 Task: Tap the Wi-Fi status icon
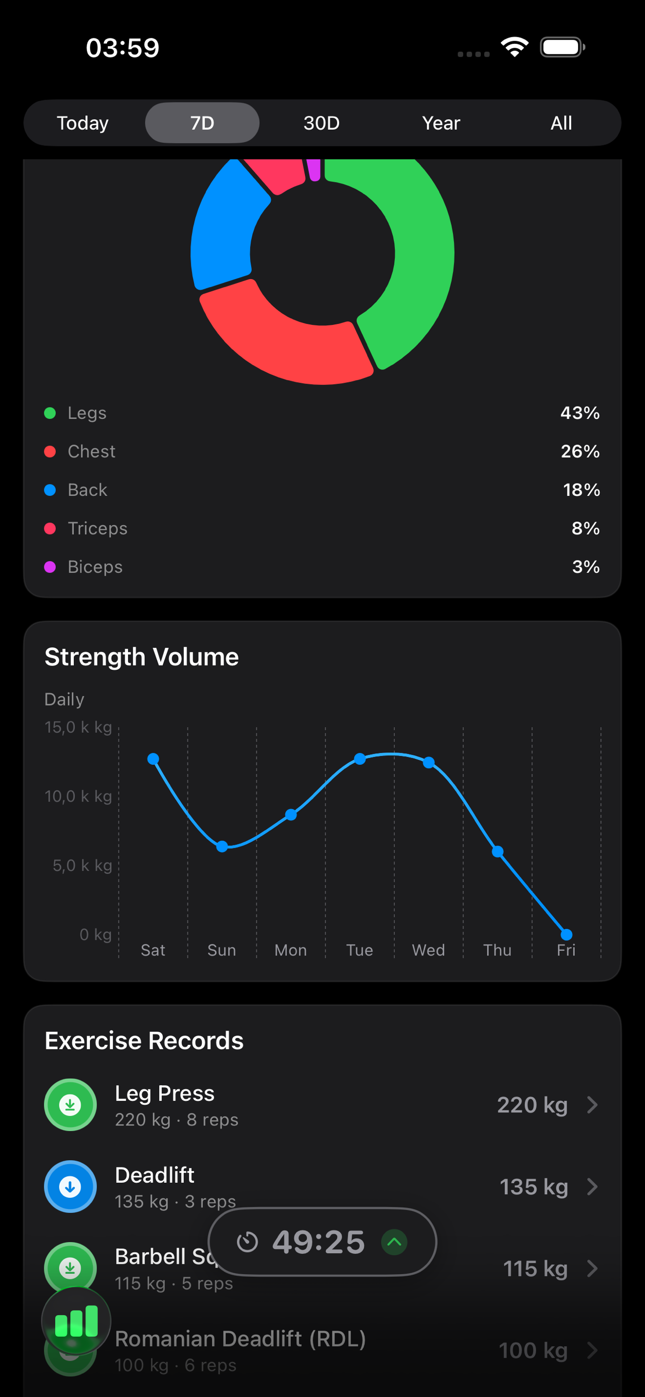tap(514, 47)
